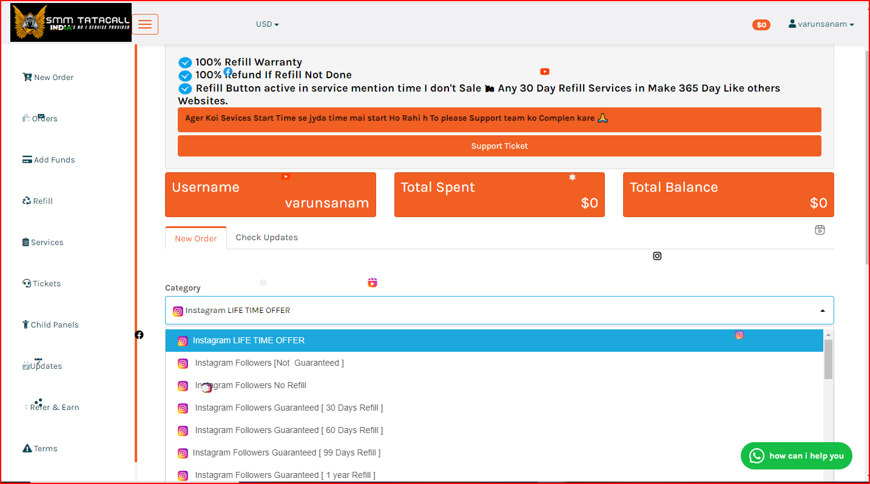Expand the USD currency dropdown

pos(267,24)
